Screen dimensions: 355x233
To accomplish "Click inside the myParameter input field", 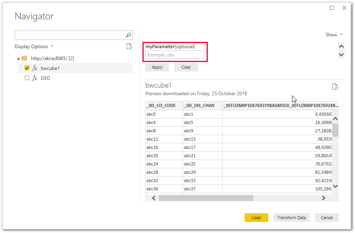I will click(x=175, y=54).
